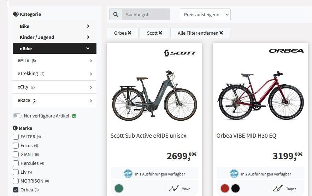Screen dimensions: 312x196
Task: Click the search magnifier icon
Action: pyautogui.click(x=116, y=15)
